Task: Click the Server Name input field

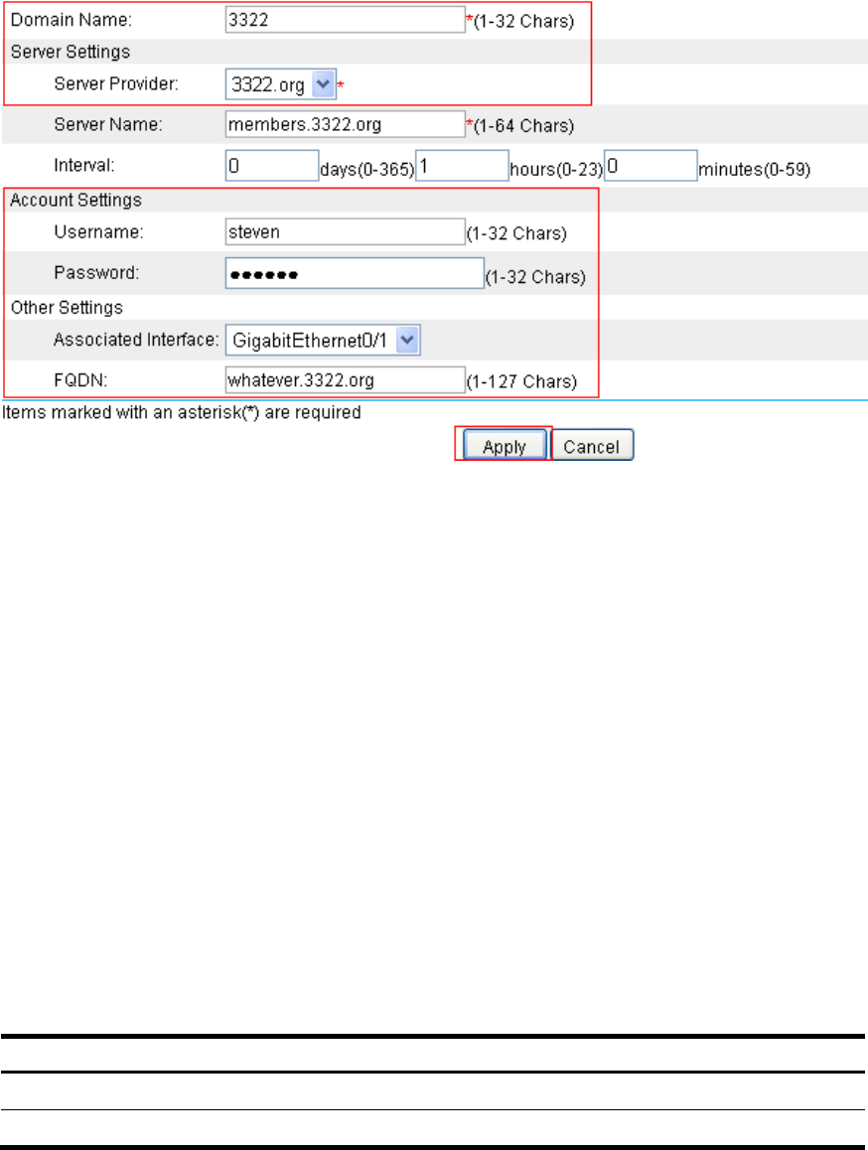Action: 345,124
